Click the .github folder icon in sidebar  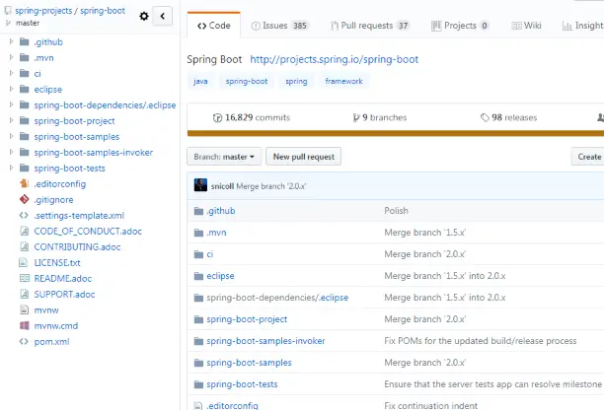click(x=25, y=42)
